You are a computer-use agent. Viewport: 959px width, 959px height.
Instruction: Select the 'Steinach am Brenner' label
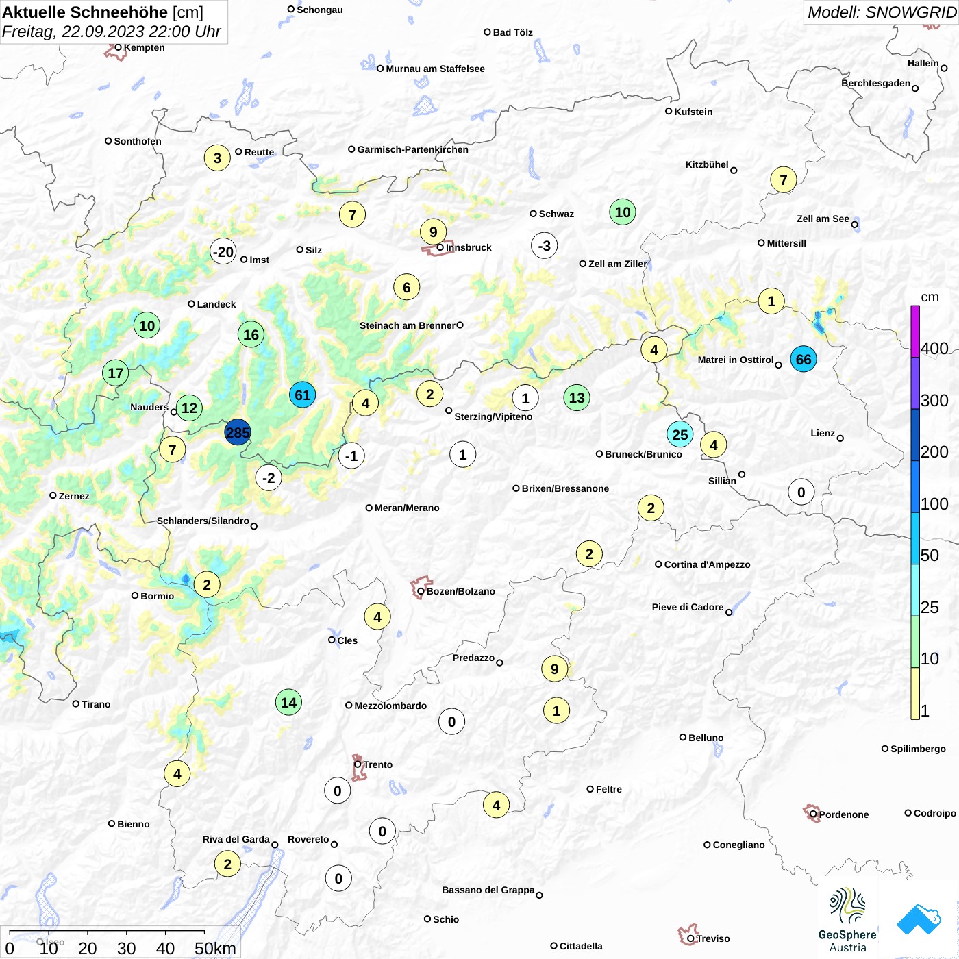(x=408, y=326)
